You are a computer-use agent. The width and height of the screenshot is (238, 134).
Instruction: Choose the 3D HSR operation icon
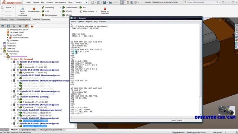click(64, 11)
